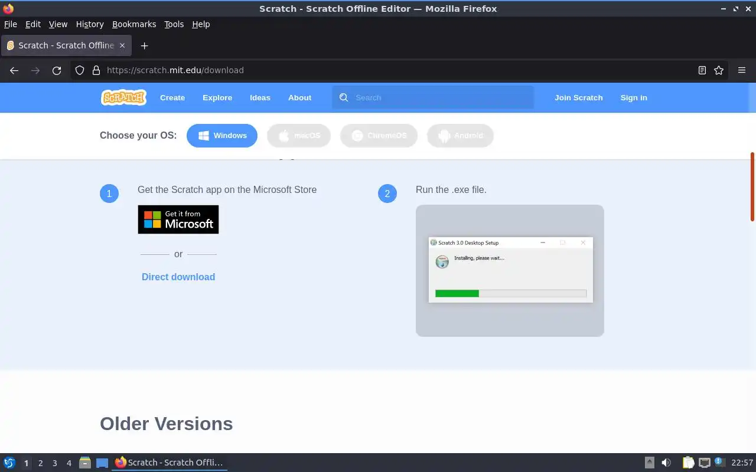Viewport: 756px width, 472px height.
Task: Select the Scratch Offline Editor browser tab
Action: (x=66, y=45)
